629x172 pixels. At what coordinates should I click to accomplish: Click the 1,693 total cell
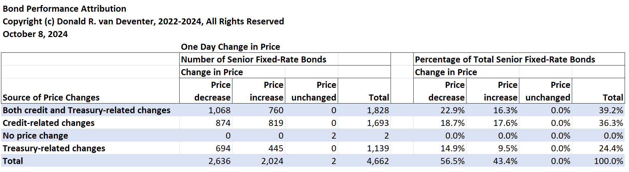coord(378,123)
